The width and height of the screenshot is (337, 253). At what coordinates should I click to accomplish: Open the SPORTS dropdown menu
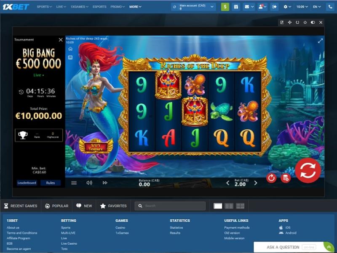click(x=44, y=7)
